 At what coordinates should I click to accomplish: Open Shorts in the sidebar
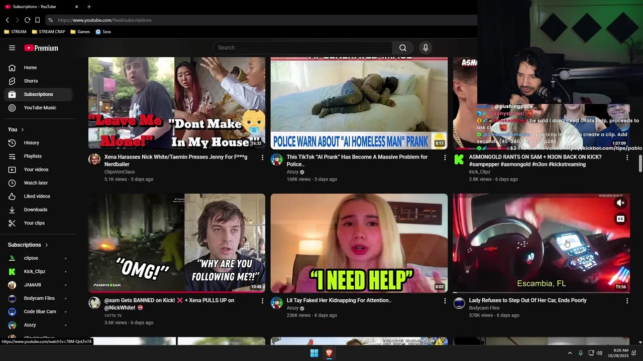point(38,81)
